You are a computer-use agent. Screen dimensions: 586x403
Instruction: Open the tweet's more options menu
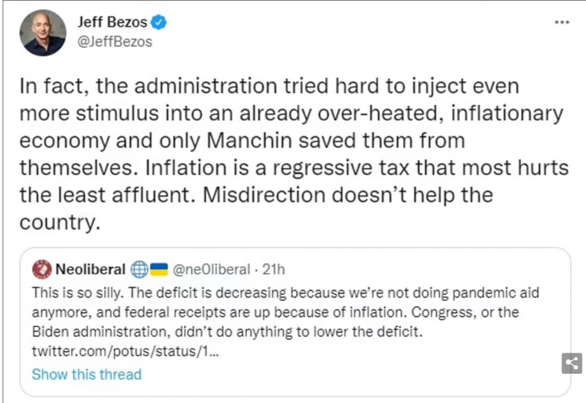[x=562, y=23]
